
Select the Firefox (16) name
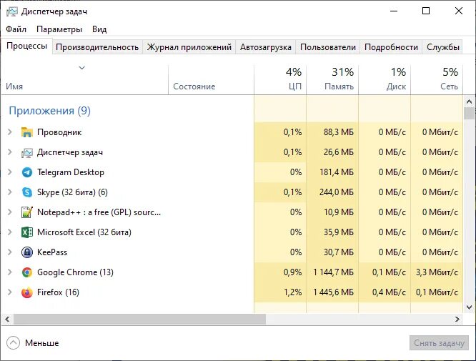(58, 292)
